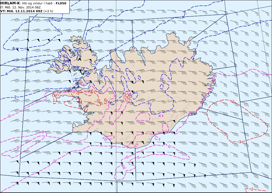Select the FL050 flight level label

click(61, 3)
